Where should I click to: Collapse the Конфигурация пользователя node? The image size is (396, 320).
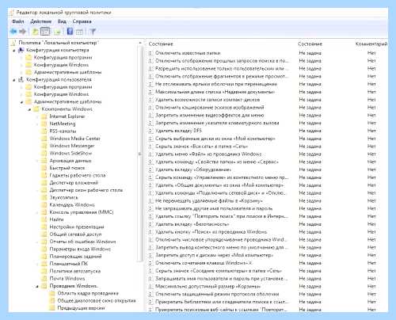point(14,80)
